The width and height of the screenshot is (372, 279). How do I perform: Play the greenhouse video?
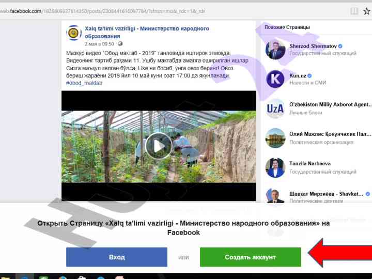click(x=158, y=146)
